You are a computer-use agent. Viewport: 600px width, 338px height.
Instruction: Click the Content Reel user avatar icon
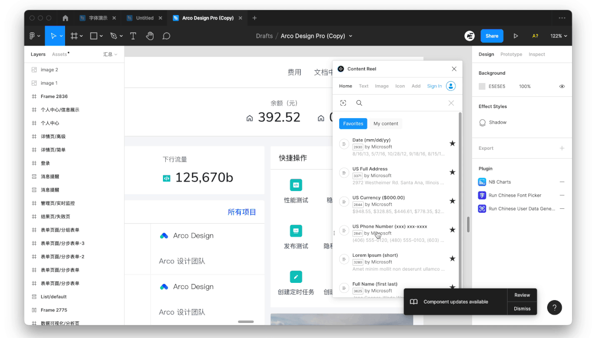click(451, 86)
